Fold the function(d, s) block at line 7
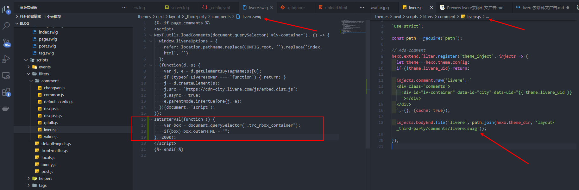The height and width of the screenshot is (190, 579). [151, 65]
